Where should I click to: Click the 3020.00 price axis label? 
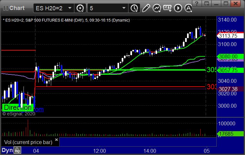[x=227, y=94]
